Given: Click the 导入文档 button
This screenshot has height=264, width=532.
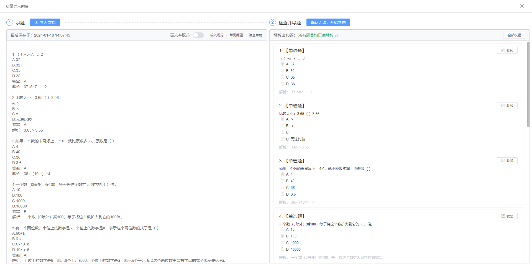Looking at the screenshot, I should 45,22.
